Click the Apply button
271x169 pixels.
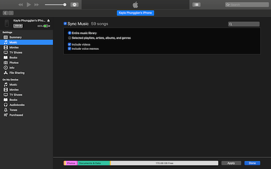[231, 163]
